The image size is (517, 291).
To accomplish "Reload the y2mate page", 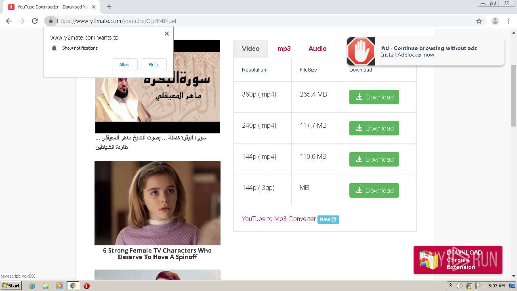I will coord(35,21).
